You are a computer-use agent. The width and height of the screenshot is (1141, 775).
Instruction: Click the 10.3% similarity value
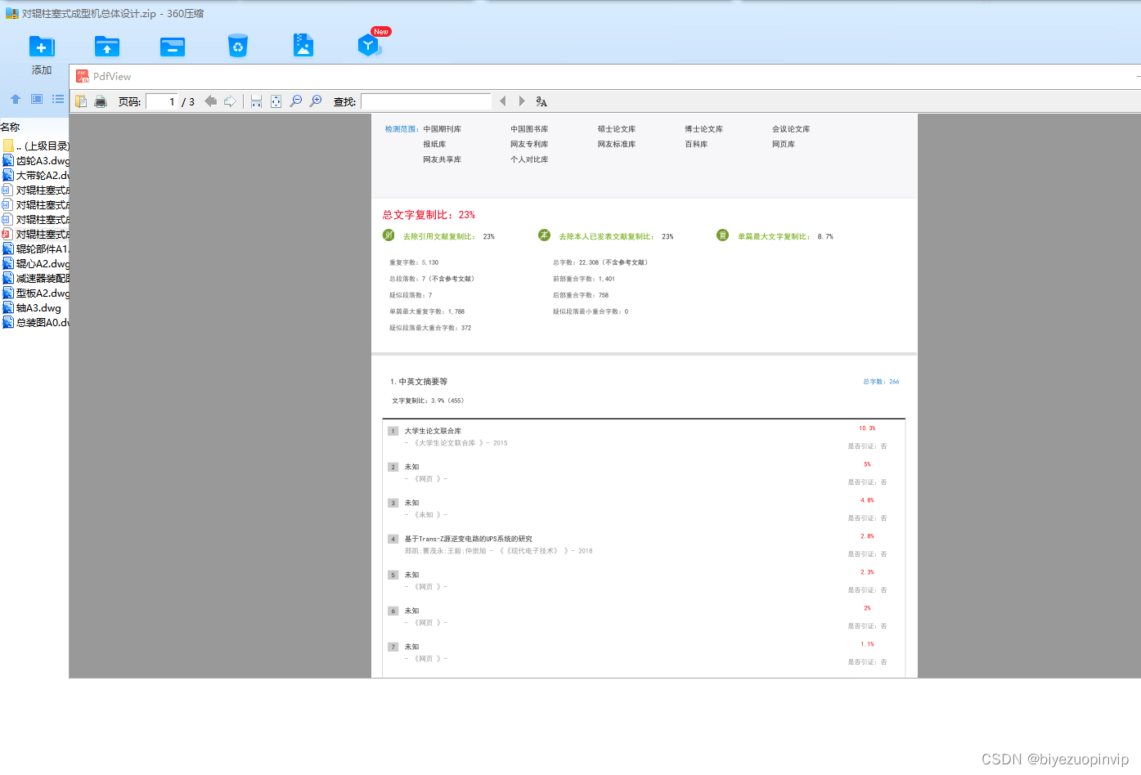coord(867,428)
